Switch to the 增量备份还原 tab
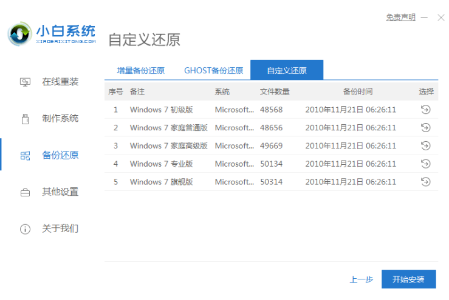Image resolution: width=449 pixels, height=300 pixels. pyautogui.click(x=140, y=70)
